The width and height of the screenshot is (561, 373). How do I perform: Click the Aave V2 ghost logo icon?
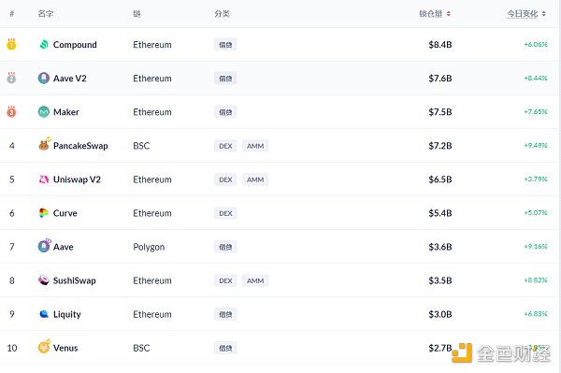44,78
